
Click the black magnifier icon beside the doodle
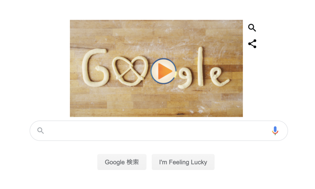[x=252, y=28]
